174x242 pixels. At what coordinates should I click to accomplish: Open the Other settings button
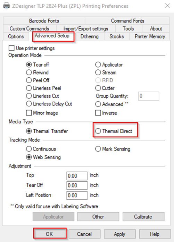pos(98,217)
